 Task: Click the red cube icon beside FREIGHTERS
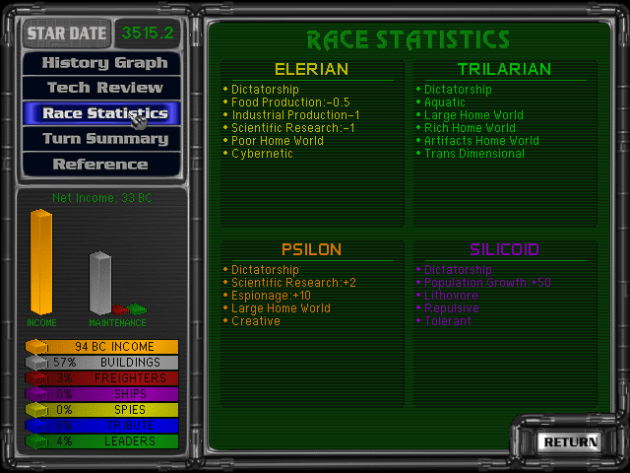click(36, 378)
